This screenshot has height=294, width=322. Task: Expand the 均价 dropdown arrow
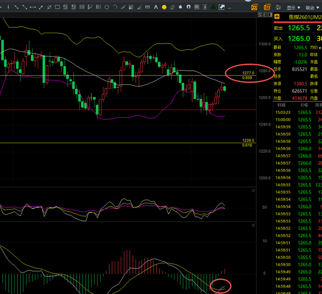pos(319,48)
